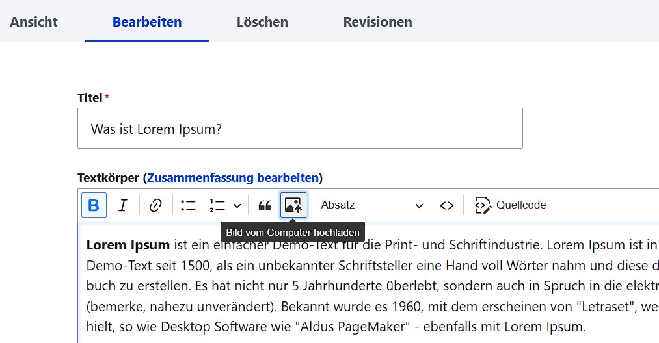The image size is (659, 343).
Task: Apply block quote formatting
Action: (265, 205)
